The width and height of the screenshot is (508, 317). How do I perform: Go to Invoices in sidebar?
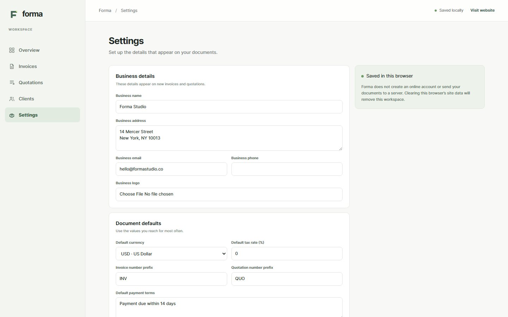coord(42,67)
